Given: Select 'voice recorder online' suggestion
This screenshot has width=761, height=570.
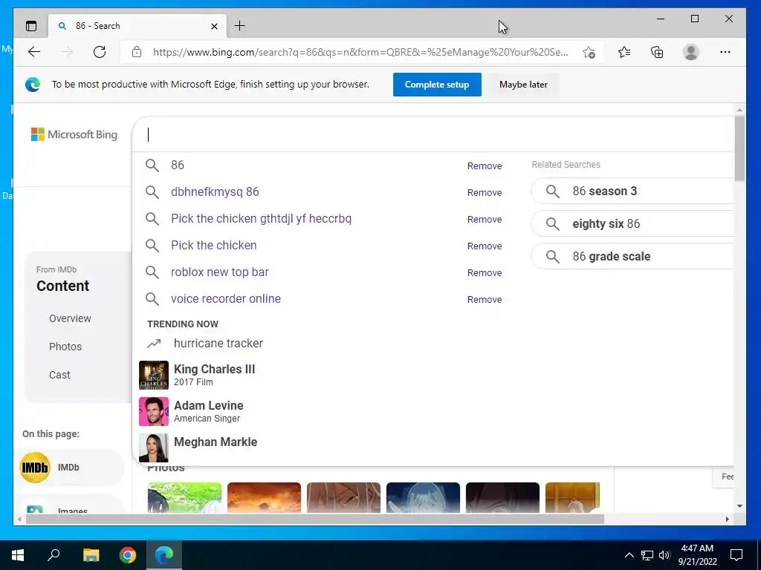Looking at the screenshot, I should click(226, 298).
